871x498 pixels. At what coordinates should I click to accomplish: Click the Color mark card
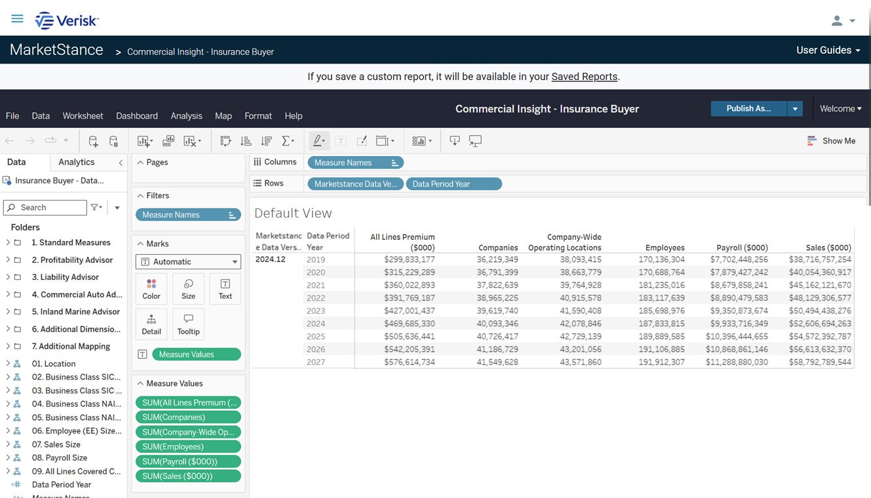[x=151, y=289]
